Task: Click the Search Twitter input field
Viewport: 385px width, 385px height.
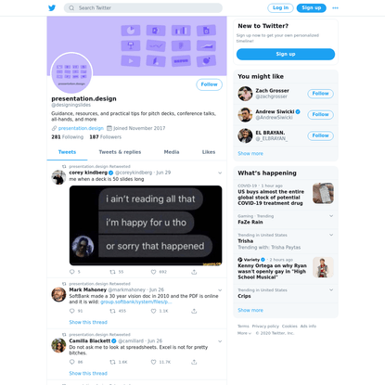Action: coord(143,7)
